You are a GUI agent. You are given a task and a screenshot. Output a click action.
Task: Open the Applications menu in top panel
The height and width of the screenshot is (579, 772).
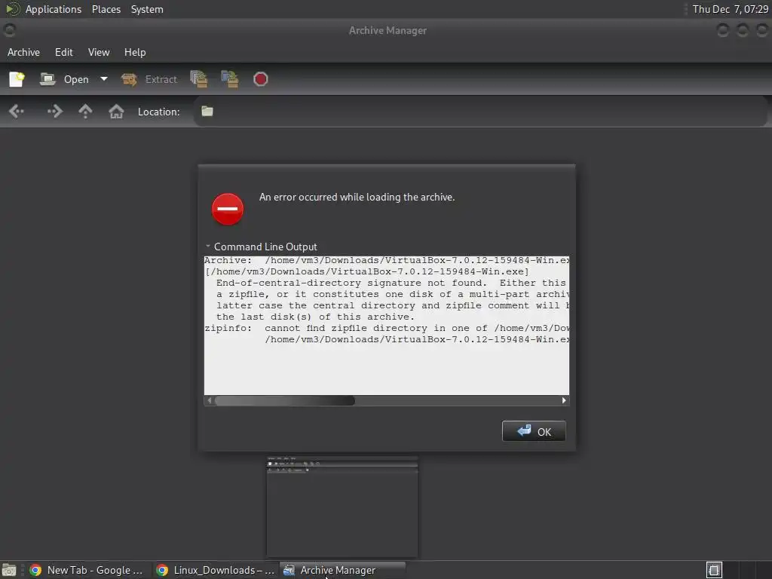54,9
